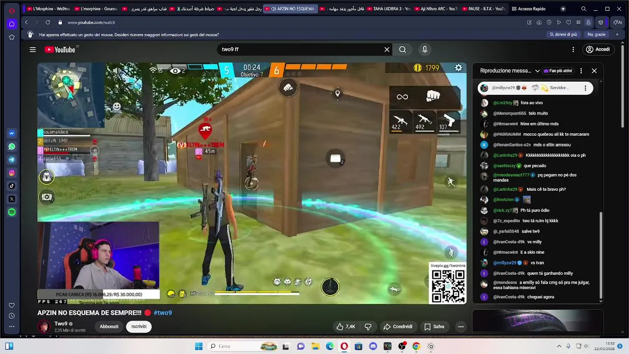Open live chat three-dot options
The width and height of the screenshot is (629, 354).
click(581, 71)
